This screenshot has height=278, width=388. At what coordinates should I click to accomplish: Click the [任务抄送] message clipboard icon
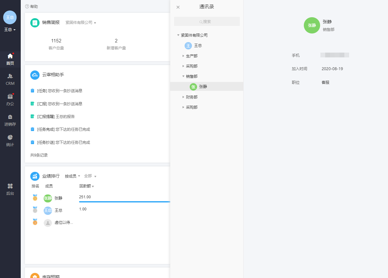(x=32, y=143)
